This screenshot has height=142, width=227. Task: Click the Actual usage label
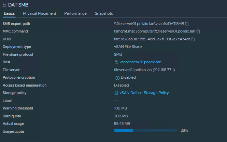pos(13,124)
